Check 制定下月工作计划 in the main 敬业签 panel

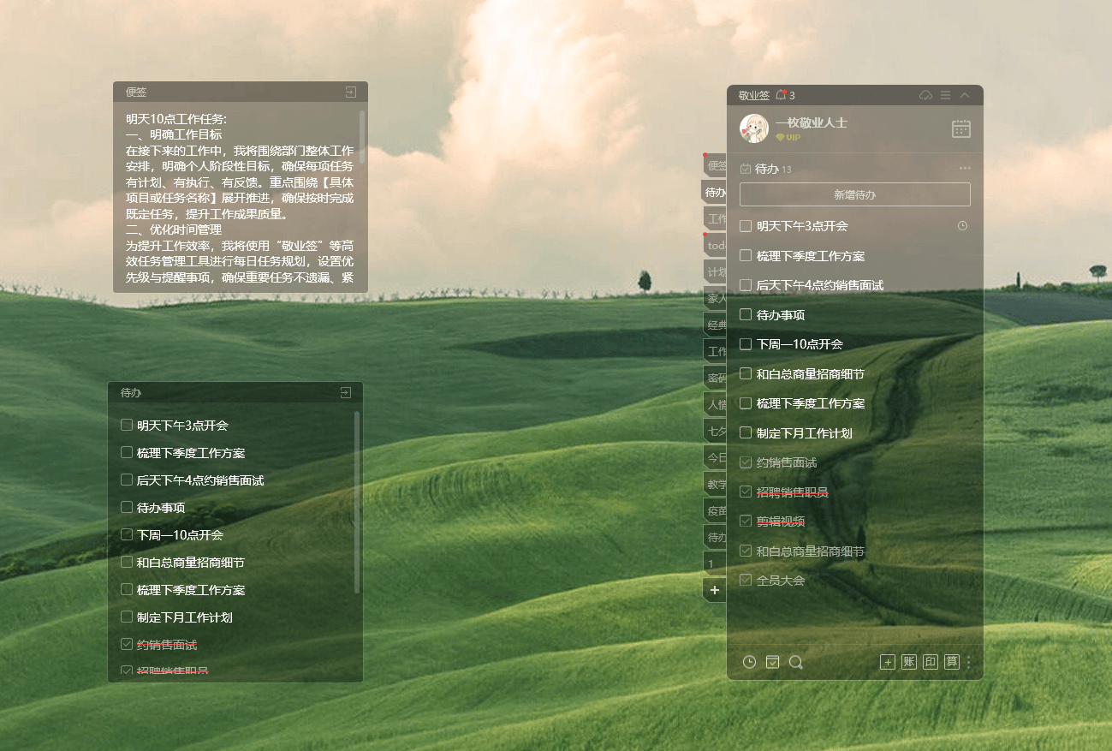tap(746, 432)
